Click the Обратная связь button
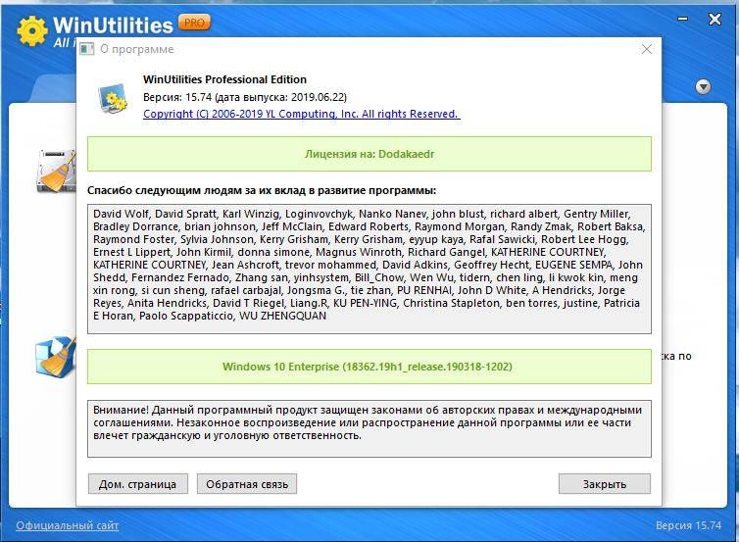This screenshot has height=542, width=739. pyautogui.click(x=247, y=484)
